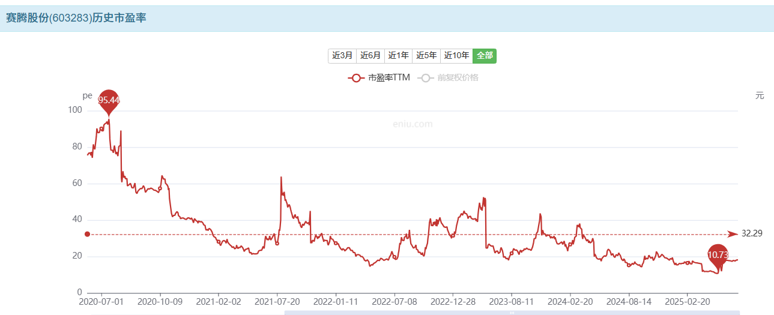
Task: Click the 2021-02-02 x-axis date label
Action: [x=219, y=301]
